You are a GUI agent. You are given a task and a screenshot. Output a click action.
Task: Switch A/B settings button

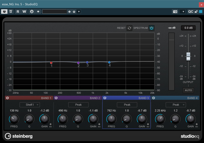(32, 11)
